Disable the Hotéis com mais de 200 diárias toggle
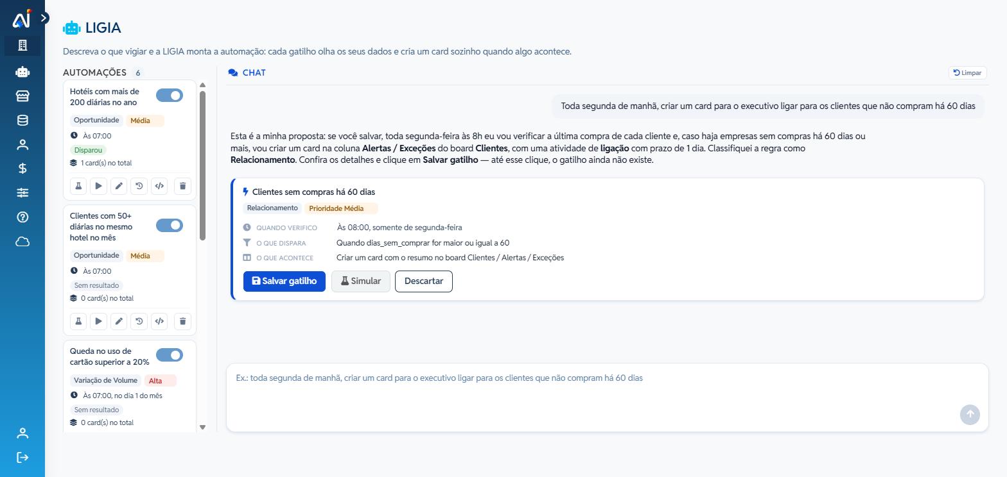The height and width of the screenshot is (477, 1007). (170, 95)
